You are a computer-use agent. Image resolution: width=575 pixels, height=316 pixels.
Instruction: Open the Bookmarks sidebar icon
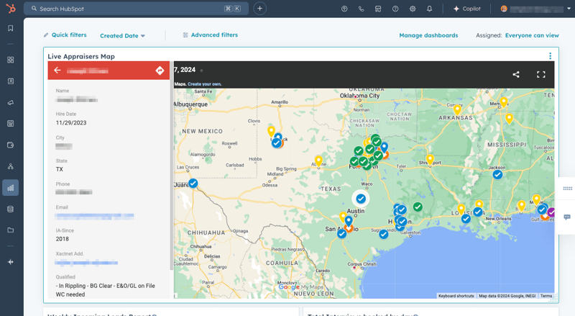click(x=11, y=28)
